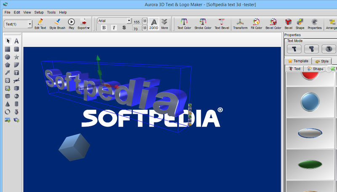Toggle 2D/3D text mode

[x=154, y=24]
